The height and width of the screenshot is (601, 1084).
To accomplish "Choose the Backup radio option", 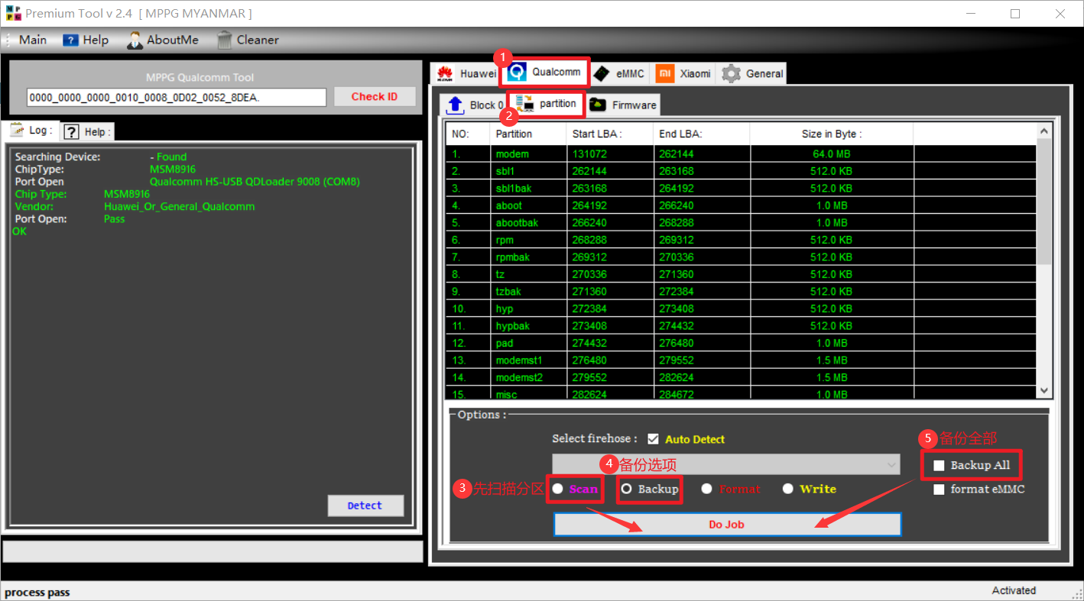I will click(x=627, y=489).
